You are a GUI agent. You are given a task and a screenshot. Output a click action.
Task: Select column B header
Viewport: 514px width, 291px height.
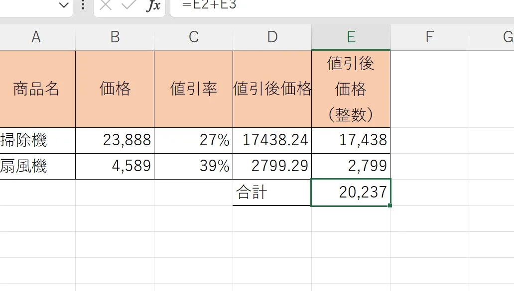tap(115, 37)
